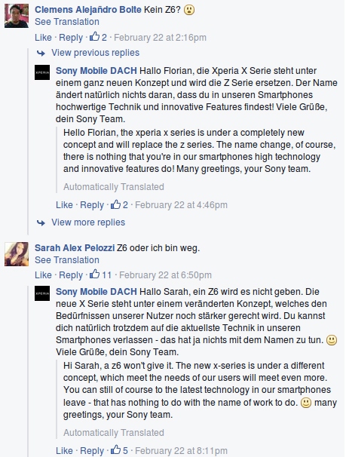346x457 pixels.
Task: Click Xperia avatar on first Sony reply
Action: [x=42, y=72]
